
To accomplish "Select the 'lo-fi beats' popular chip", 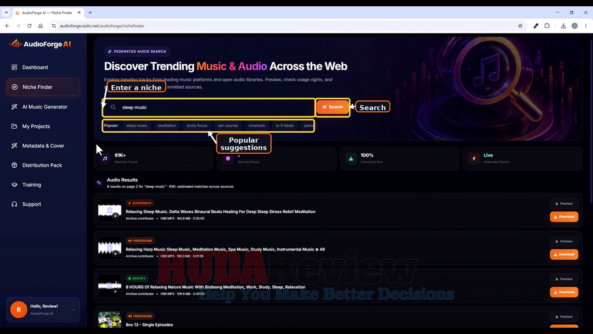I will (284, 126).
